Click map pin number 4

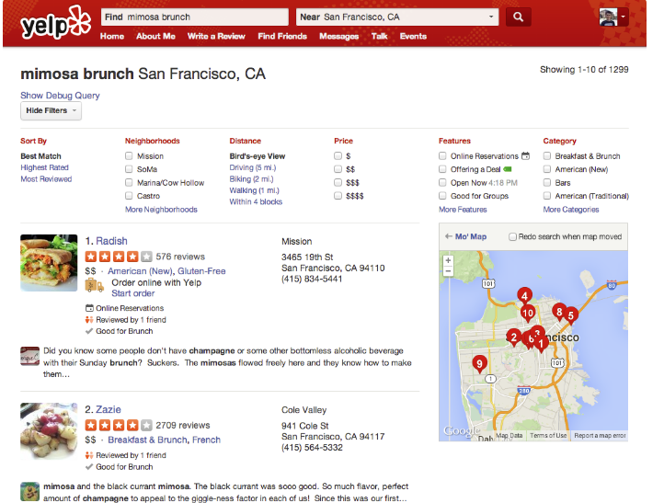coord(525,296)
